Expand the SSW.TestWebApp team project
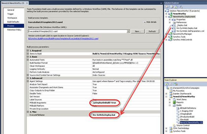Image resolution: width=207 pixels, height=134 pixels. pos(166,128)
